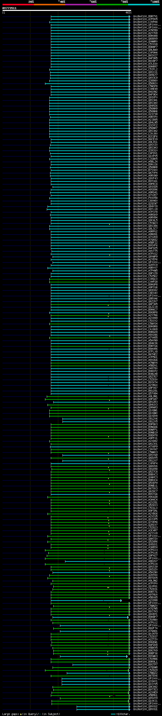Select the UniRef100_Q9FXZ8 label
The image size is (162, 716).
click(x=145, y=273)
